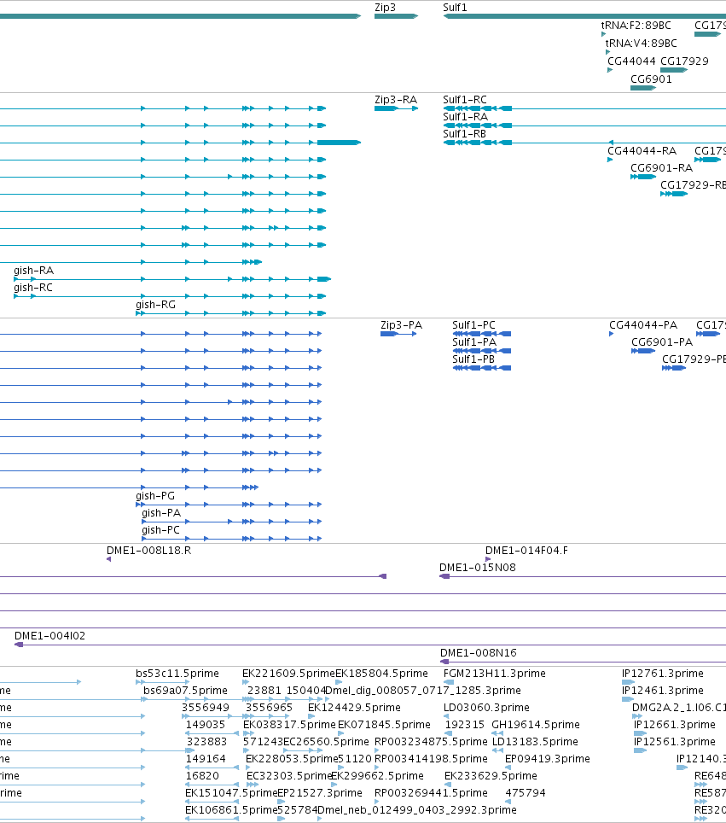
Task: Select the GH19614.5prime EST label
Action: [536, 724]
